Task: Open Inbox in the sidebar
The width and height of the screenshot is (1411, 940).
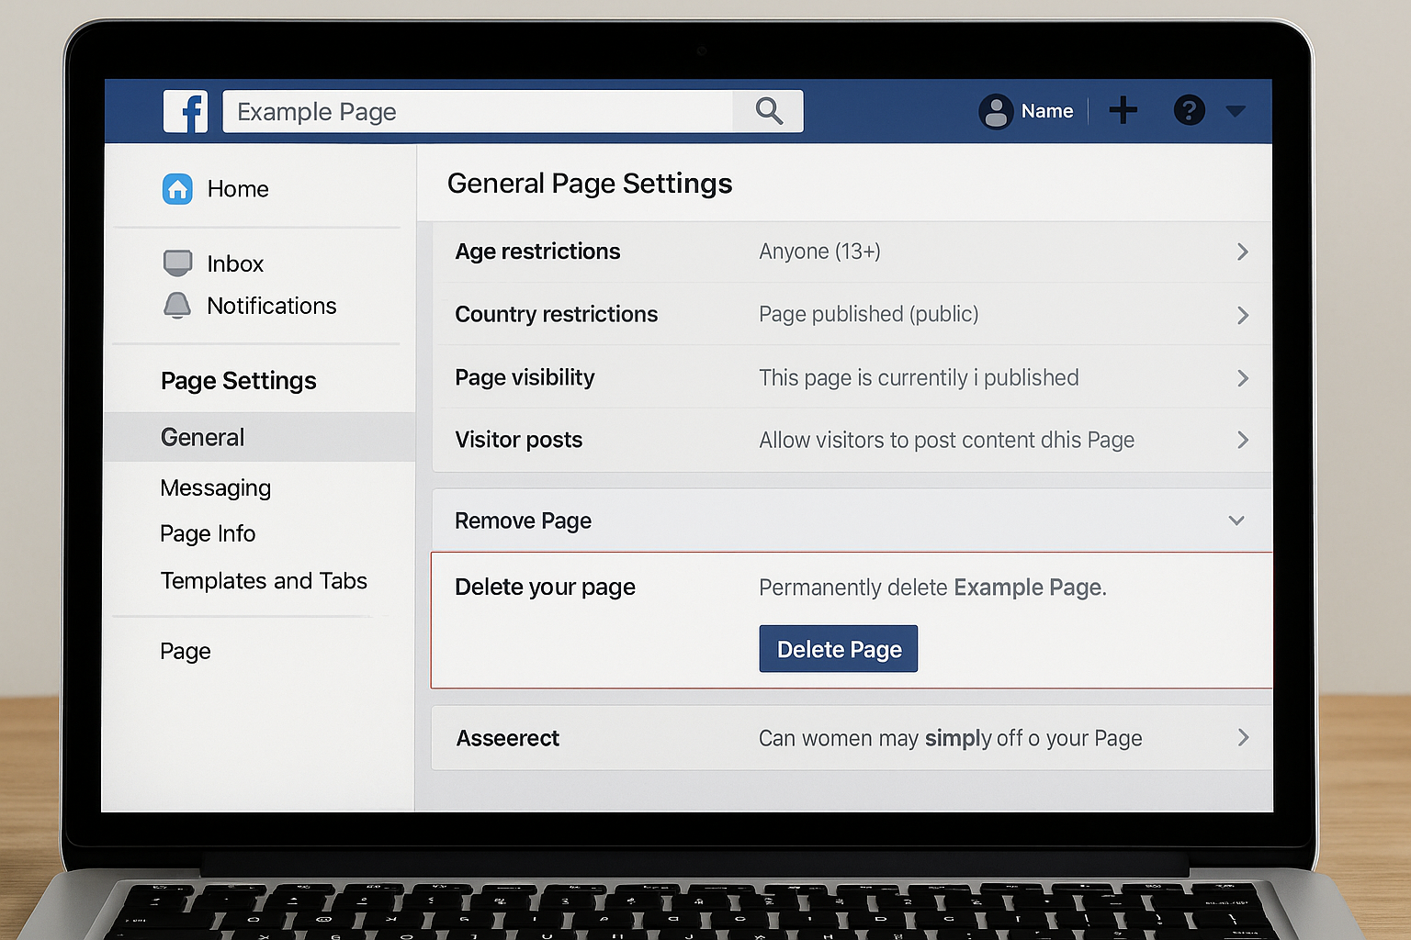Action: [x=235, y=264]
